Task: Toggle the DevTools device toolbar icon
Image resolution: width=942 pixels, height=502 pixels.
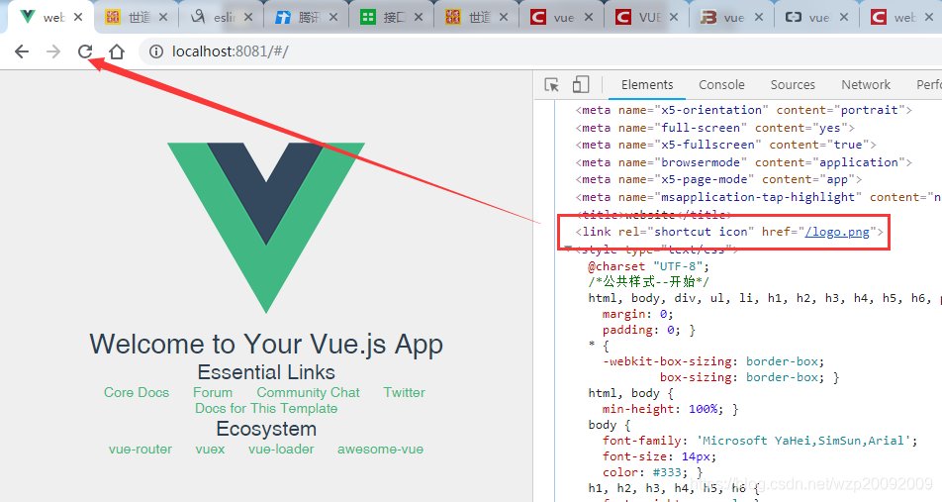Action: (580, 85)
